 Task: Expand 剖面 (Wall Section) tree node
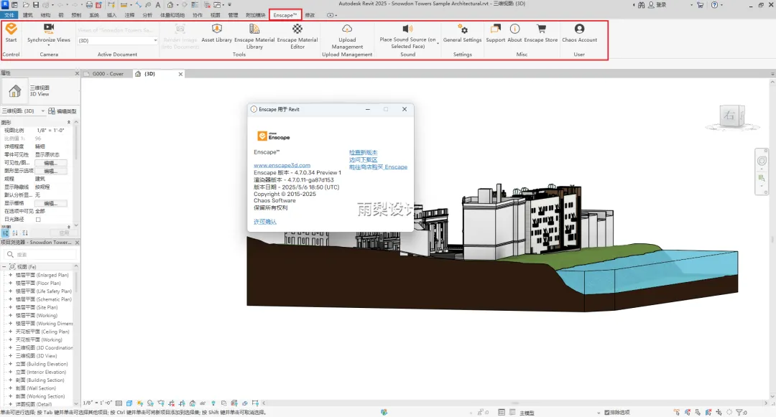pos(10,388)
